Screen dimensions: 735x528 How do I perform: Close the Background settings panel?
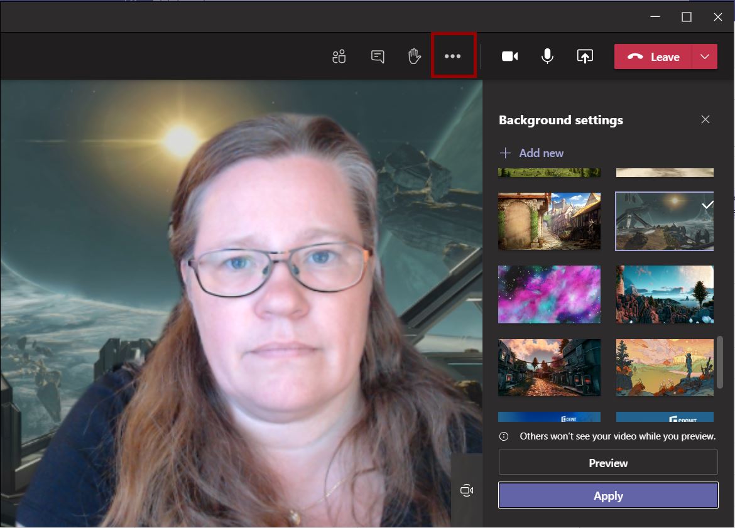click(705, 119)
